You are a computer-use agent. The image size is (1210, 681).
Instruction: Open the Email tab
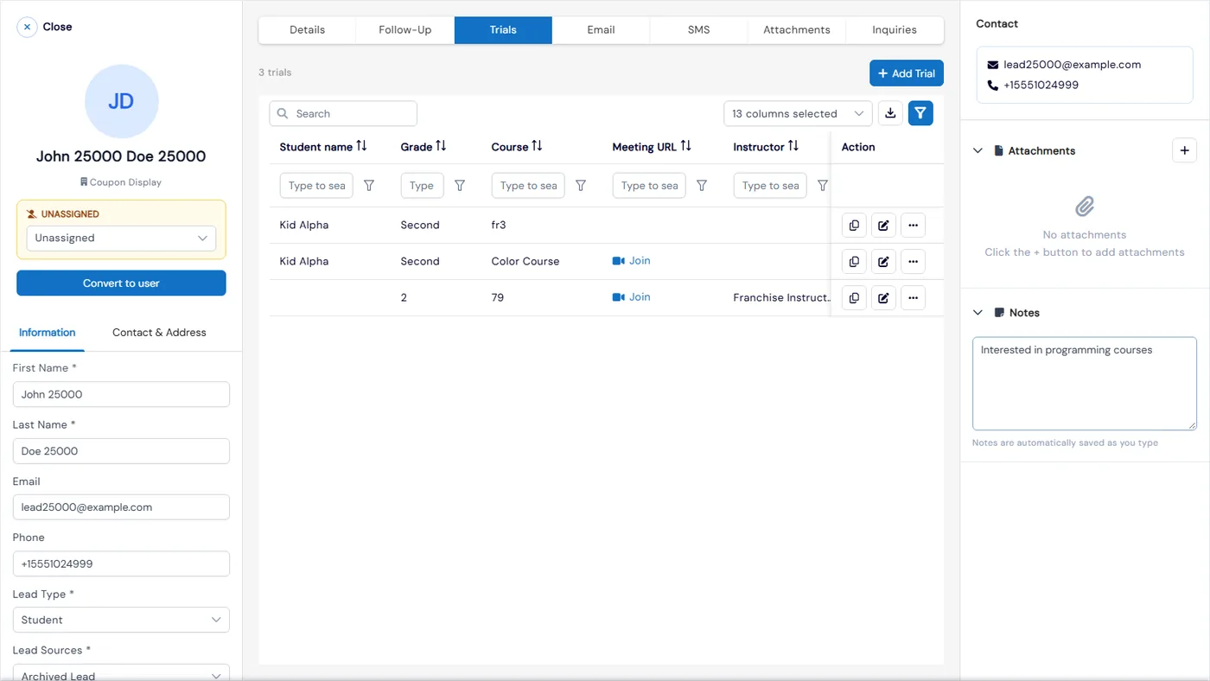[x=601, y=29]
